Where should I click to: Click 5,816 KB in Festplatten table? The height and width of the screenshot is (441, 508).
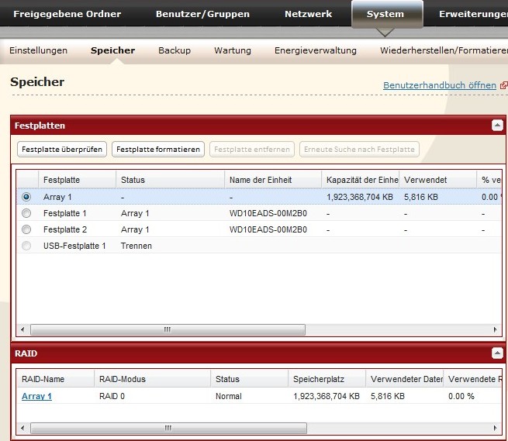pyautogui.click(x=421, y=197)
